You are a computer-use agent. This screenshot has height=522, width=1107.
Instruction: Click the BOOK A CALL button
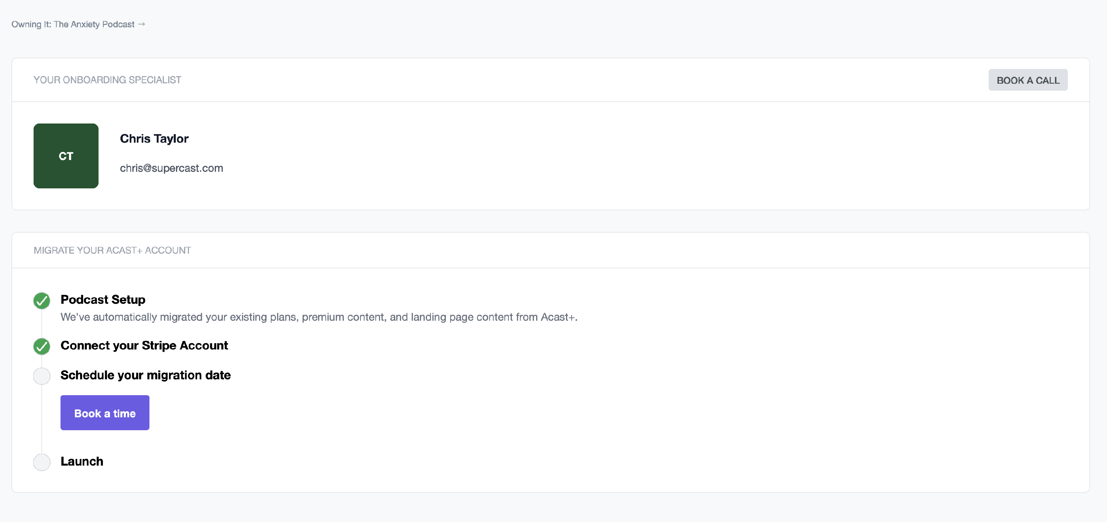click(x=1028, y=80)
